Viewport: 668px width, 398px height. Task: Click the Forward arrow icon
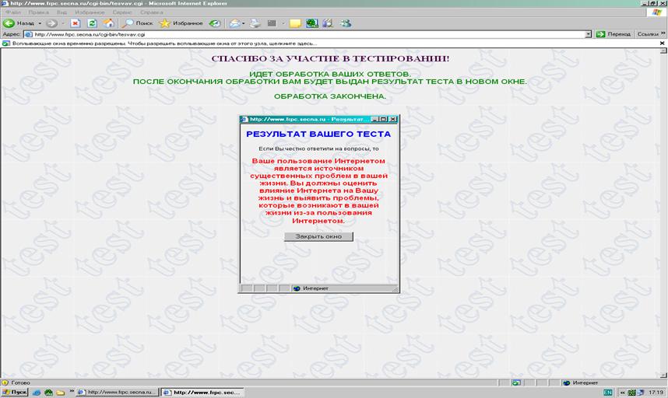51,23
